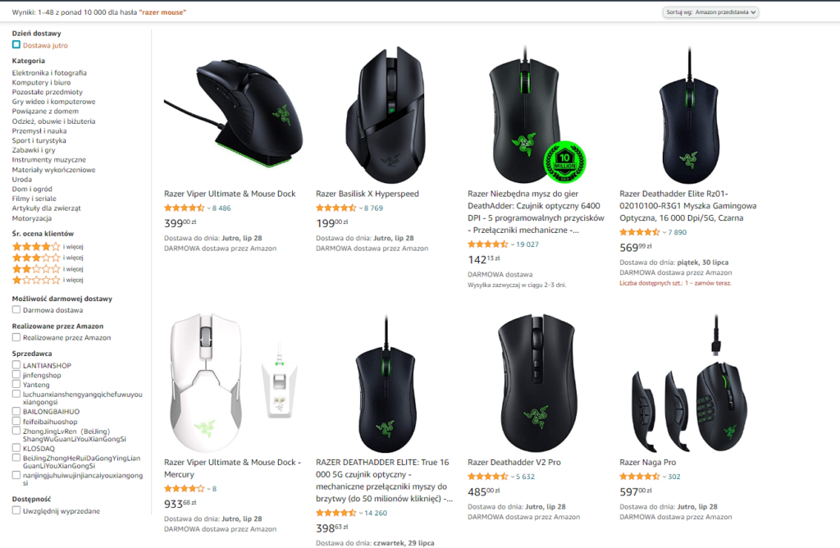The width and height of the screenshot is (840, 548).
Task: Click stars under Razer Viper Ultimate Mercury
Action: click(185, 489)
